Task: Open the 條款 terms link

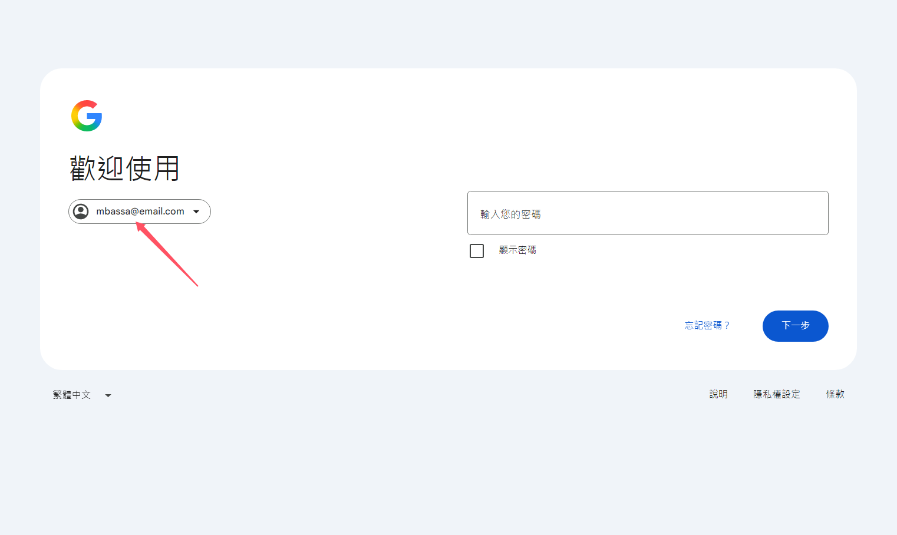Action: (x=835, y=394)
